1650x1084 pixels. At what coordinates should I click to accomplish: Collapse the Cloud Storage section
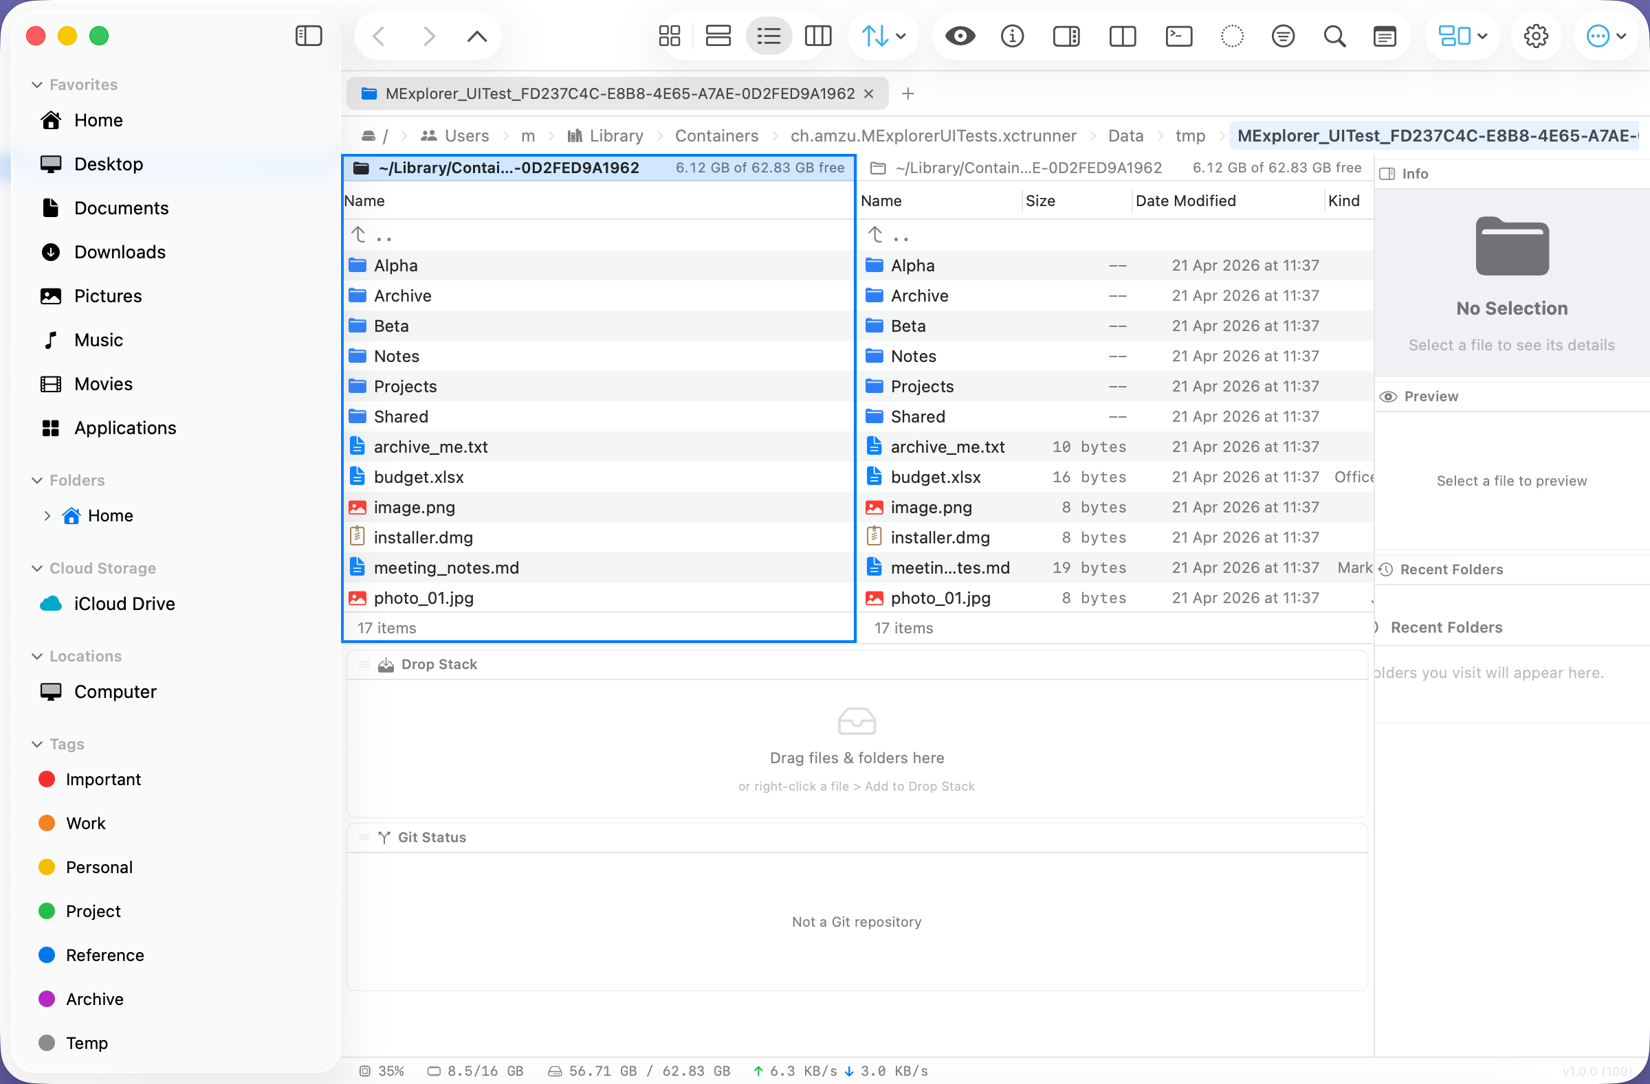click(x=36, y=568)
